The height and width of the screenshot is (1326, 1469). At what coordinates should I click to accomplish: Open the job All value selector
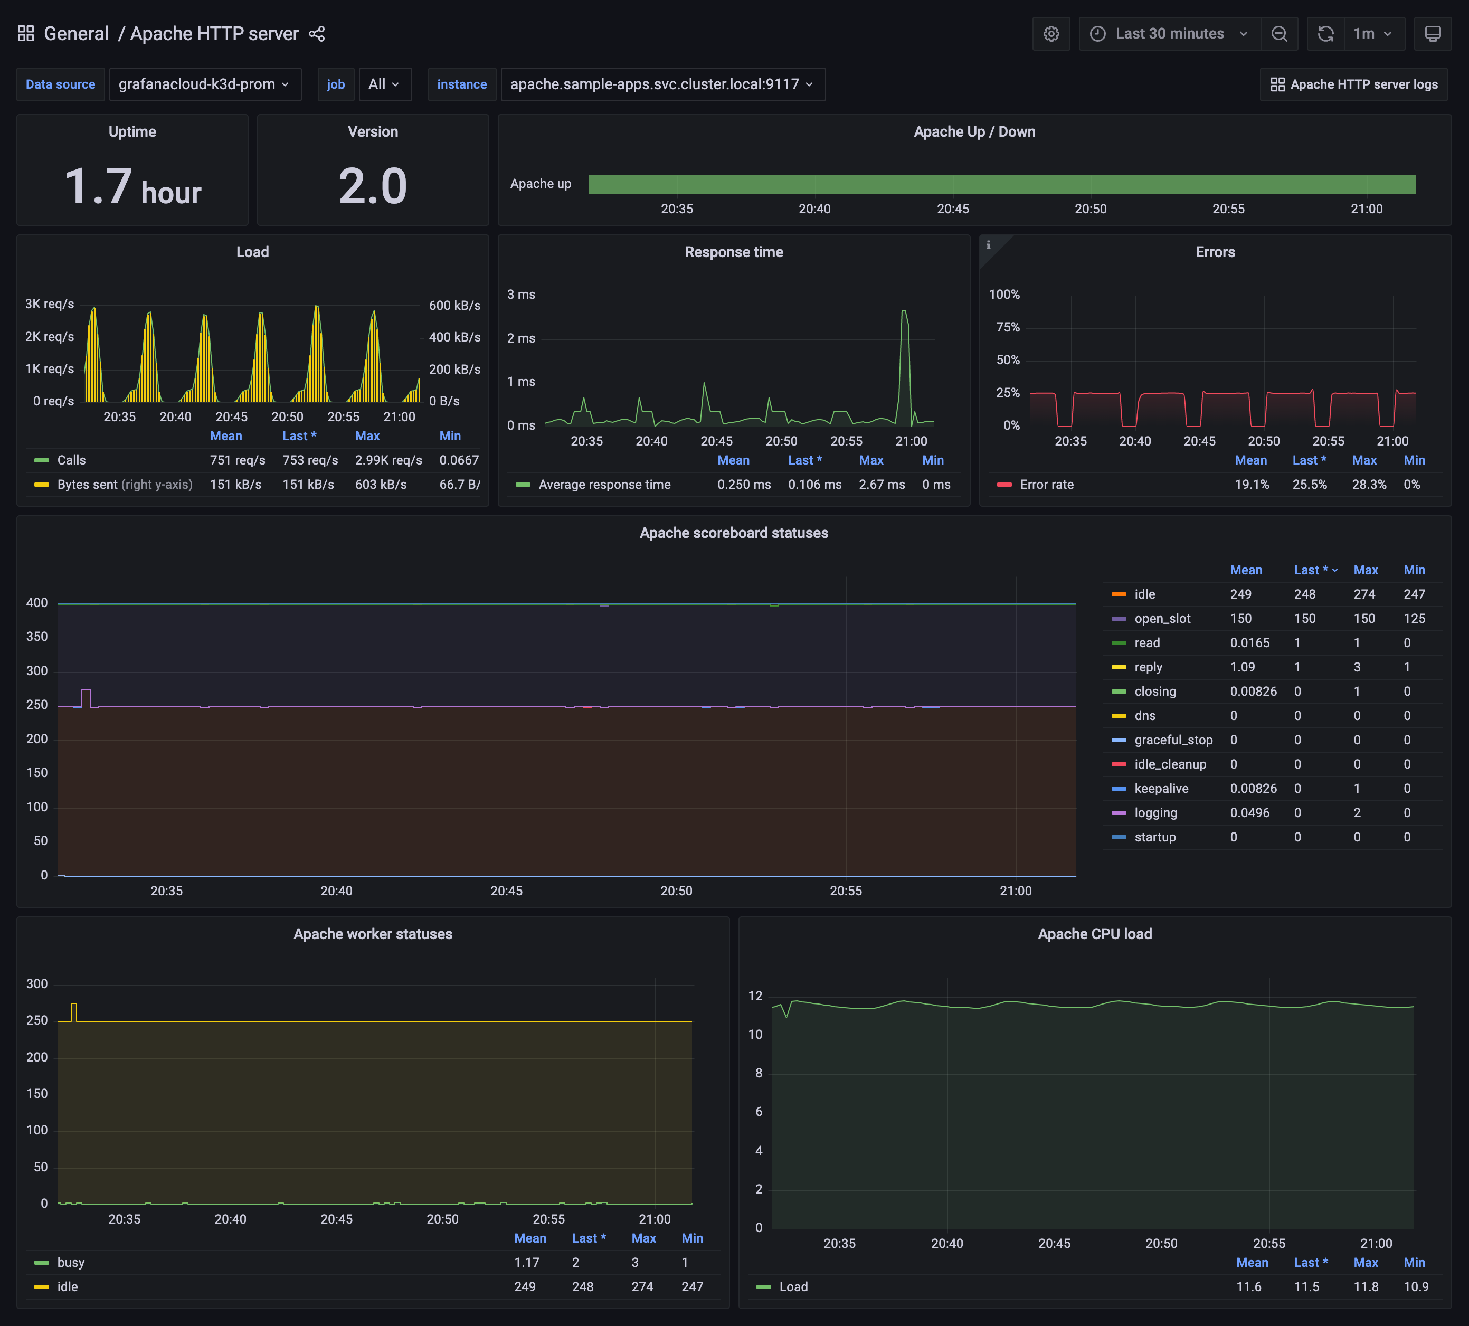coord(385,84)
